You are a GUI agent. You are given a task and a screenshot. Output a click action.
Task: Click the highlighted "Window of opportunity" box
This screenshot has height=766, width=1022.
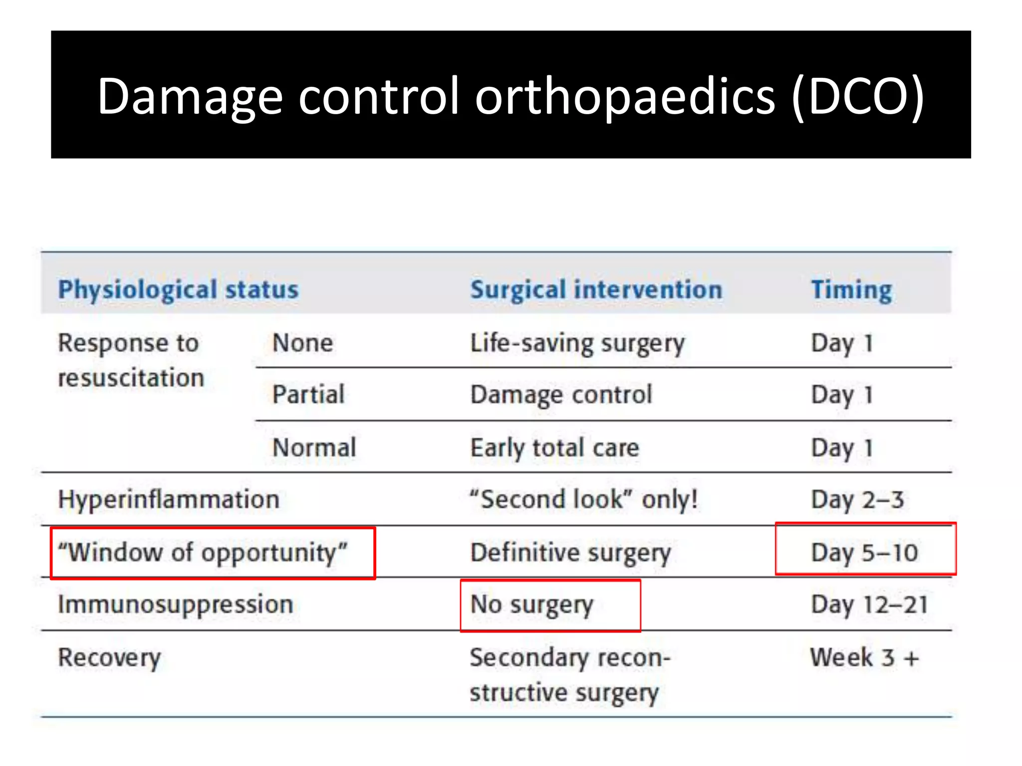click(213, 553)
